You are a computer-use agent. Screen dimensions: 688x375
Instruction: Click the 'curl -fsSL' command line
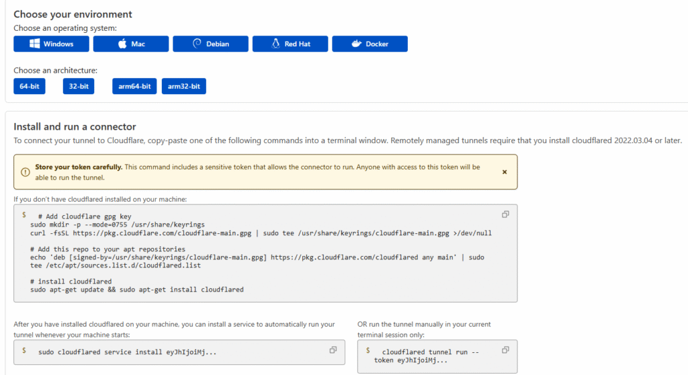coord(261,233)
